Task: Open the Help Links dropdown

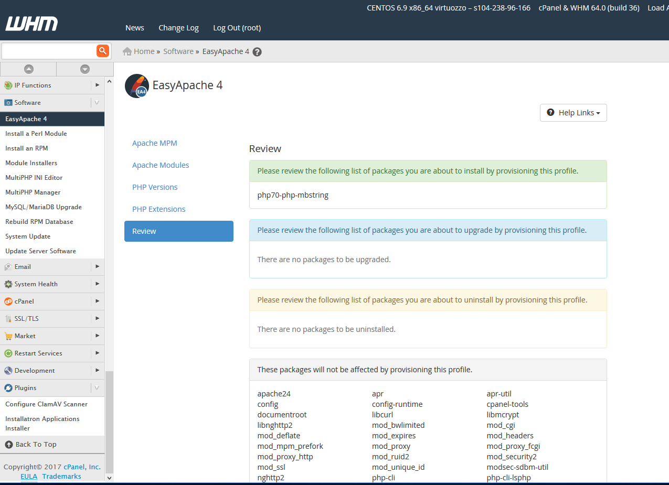Action: click(574, 113)
